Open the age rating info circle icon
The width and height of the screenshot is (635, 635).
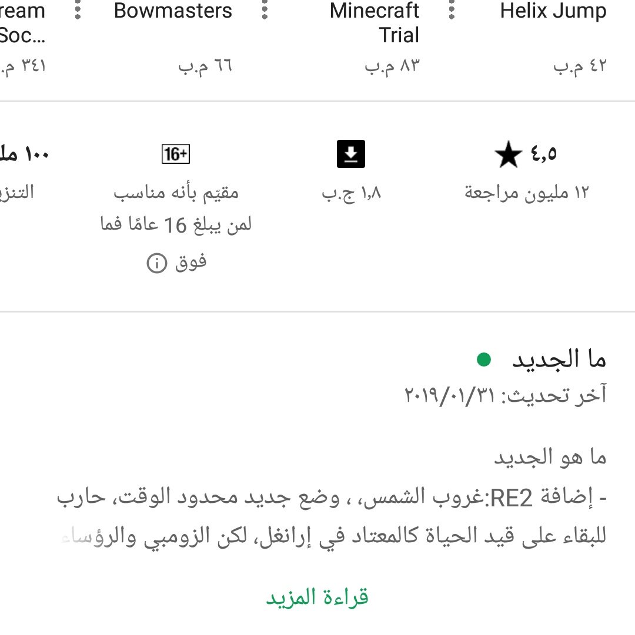tap(157, 263)
